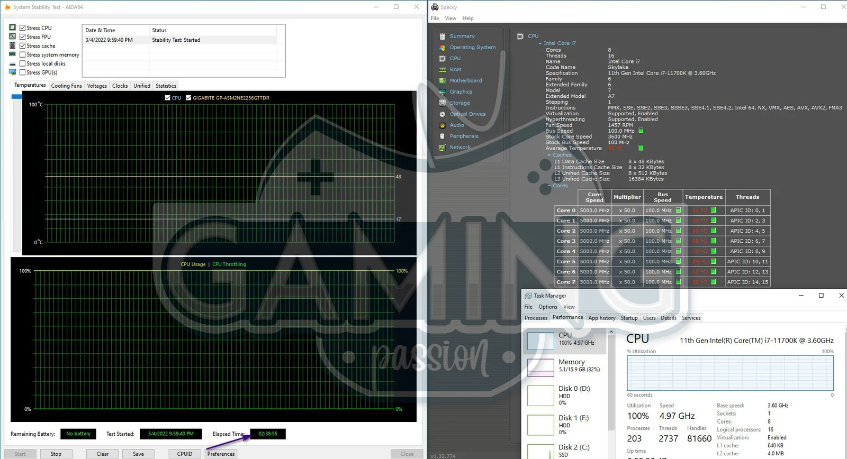Select the Audio speaker icon in Speccy

(x=442, y=125)
